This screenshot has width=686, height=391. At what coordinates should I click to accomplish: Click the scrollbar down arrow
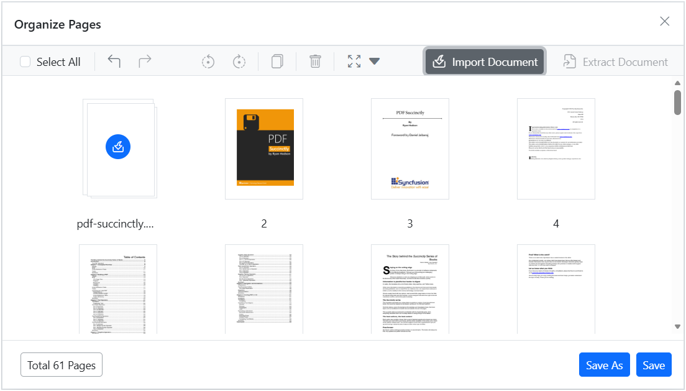point(677,326)
